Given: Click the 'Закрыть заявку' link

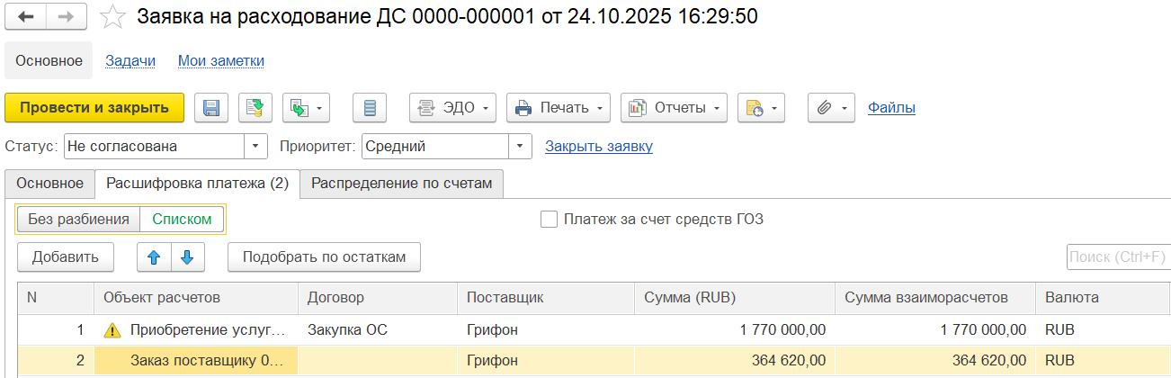Looking at the screenshot, I should pyautogui.click(x=599, y=146).
